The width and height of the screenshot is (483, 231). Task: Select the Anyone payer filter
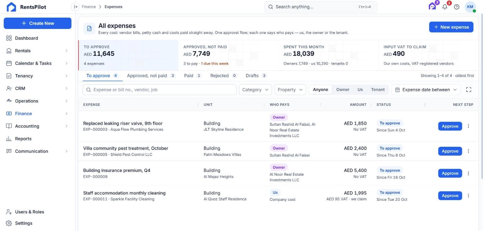[320, 90]
